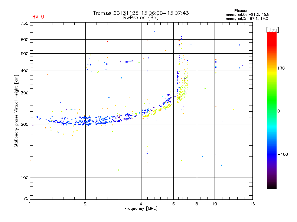
Task: Click the black bottom of the color bar
Action: (x=272, y=186)
